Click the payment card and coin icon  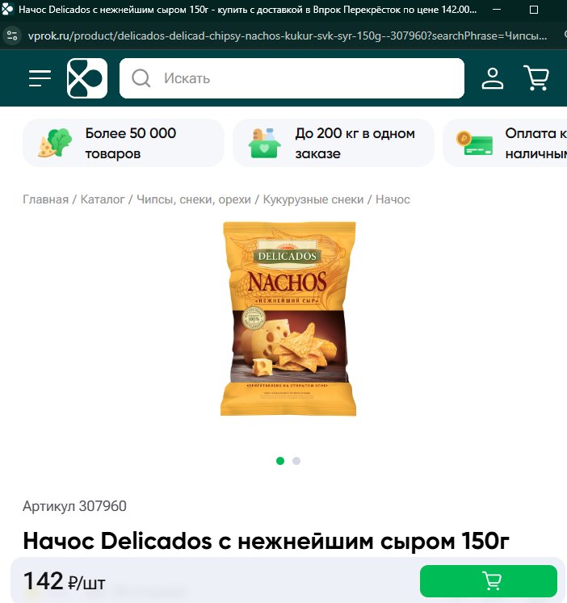[474, 143]
